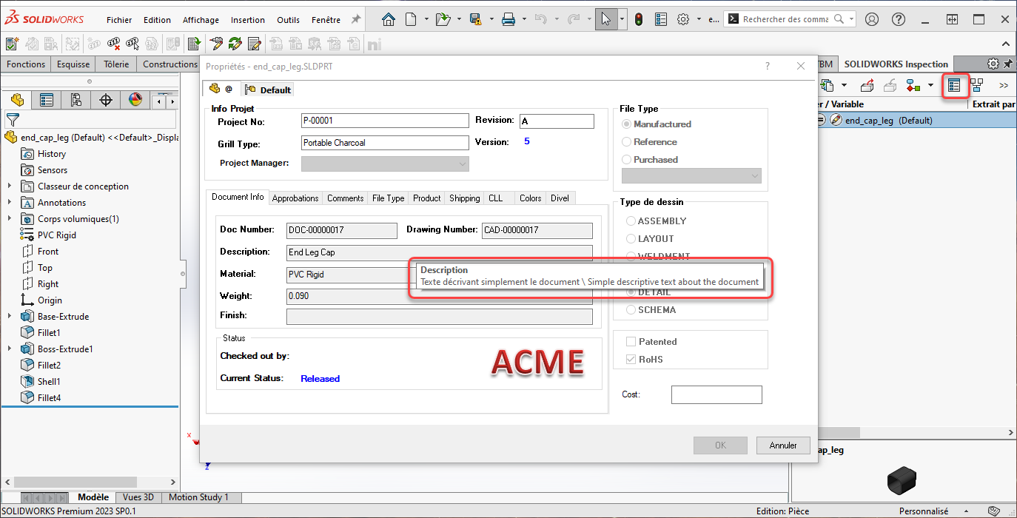Open the DisplayManager color ball tab
Viewport: 1017px width, 518px height.
pos(135,100)
